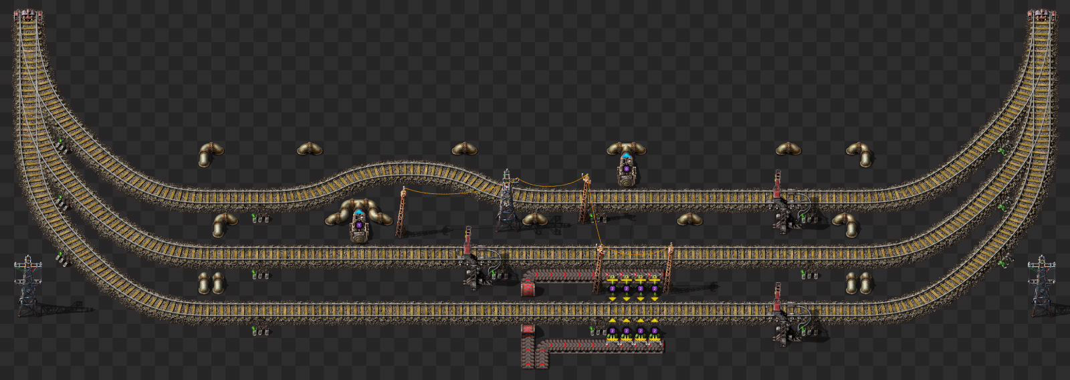Click the double pipe-to-ground pair at lower left
The height and width of the screenshot is (380, 1070).
211,283
